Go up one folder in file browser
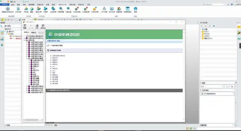241x131 pixels. (210, 26)
